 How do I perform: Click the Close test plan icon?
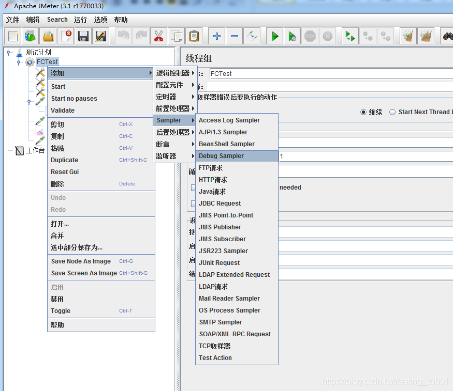point(66,36)
